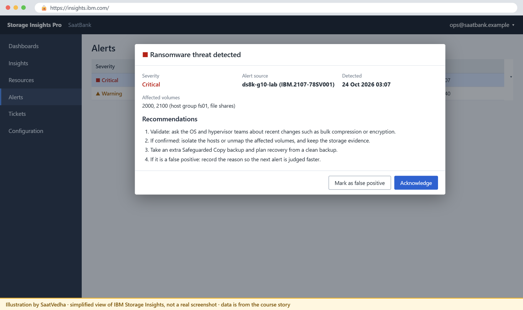
Task: Click the affected volumes 2000, 2100 text
Action: coord(189,106)
